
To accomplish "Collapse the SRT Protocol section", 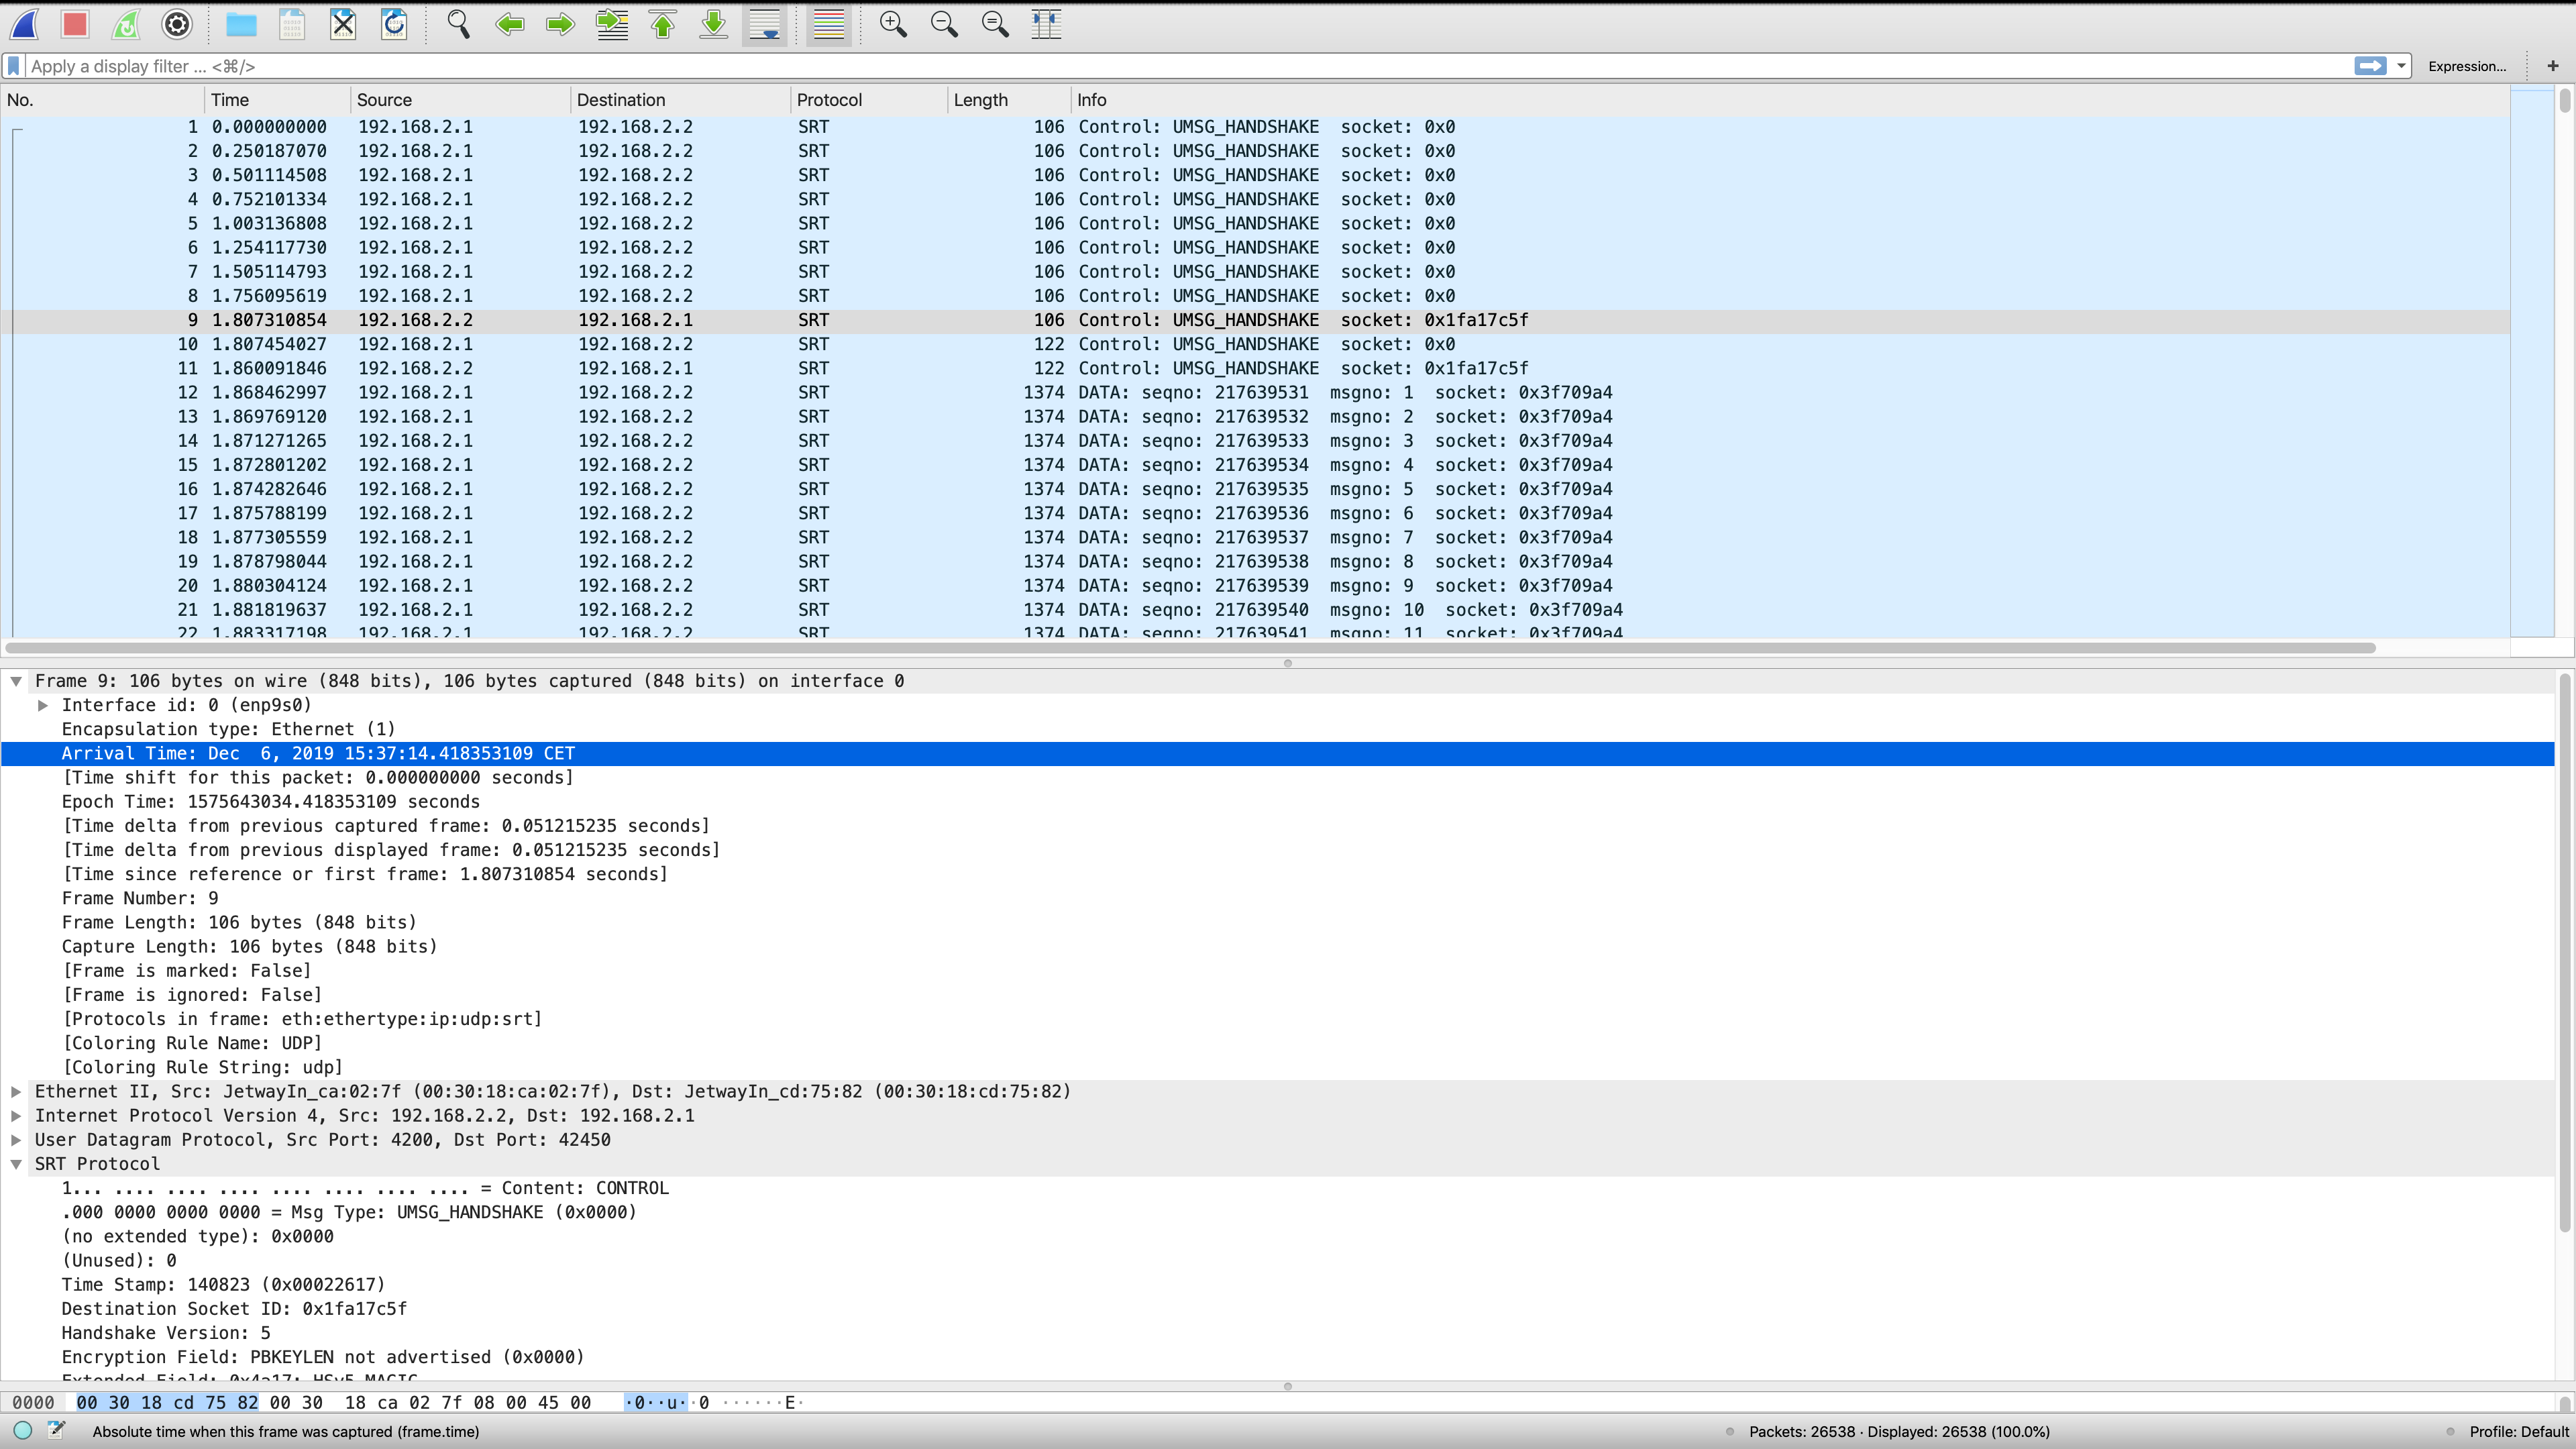I will pyautogui.click(x=16, y=1164).
